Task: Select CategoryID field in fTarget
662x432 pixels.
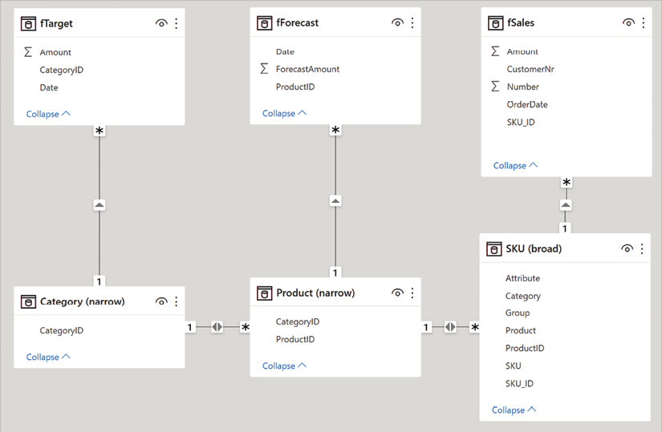Action: 62,70
